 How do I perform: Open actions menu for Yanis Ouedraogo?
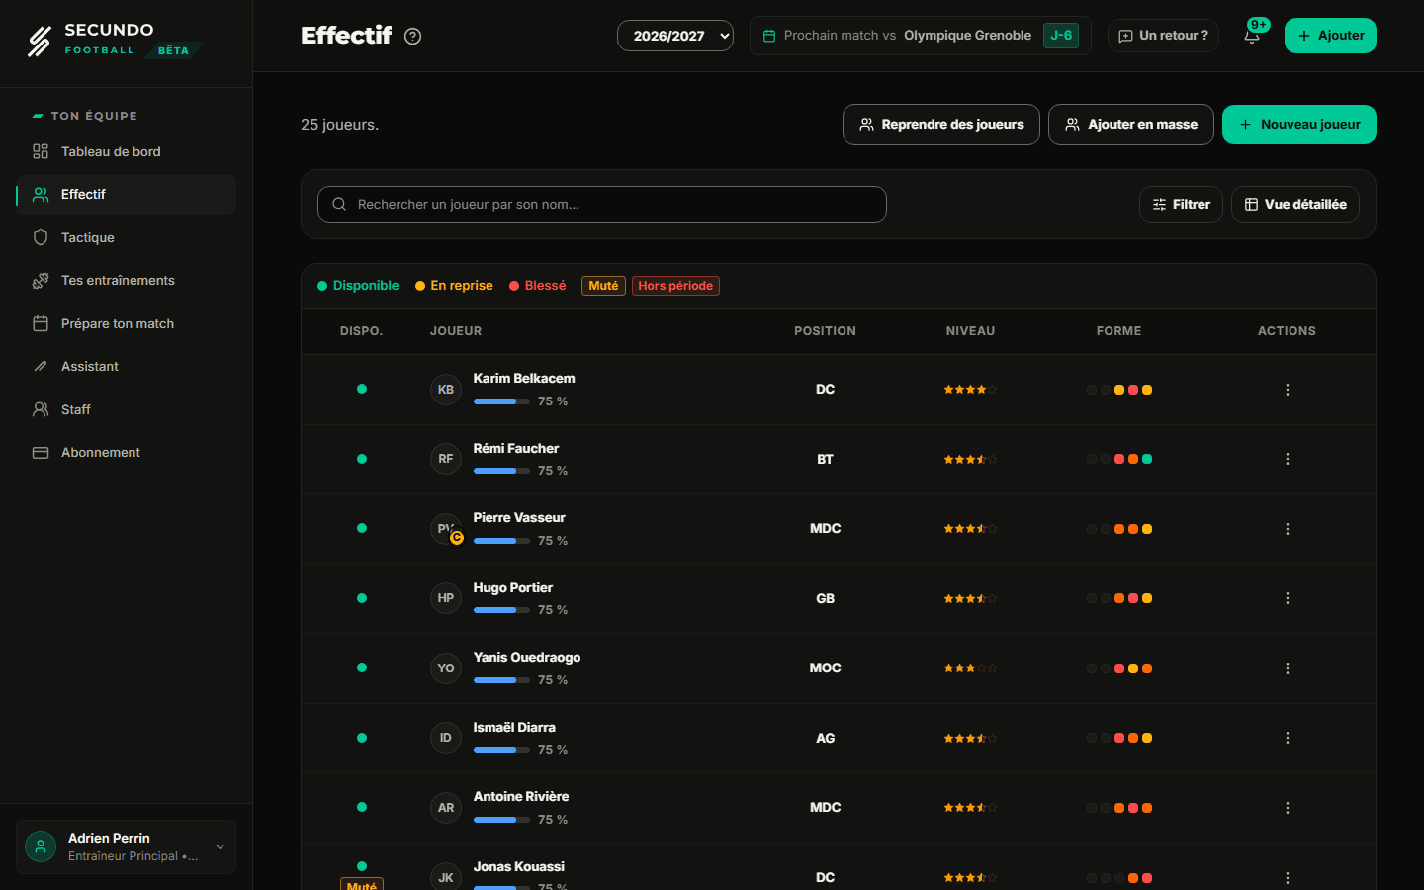point(1287,668)
